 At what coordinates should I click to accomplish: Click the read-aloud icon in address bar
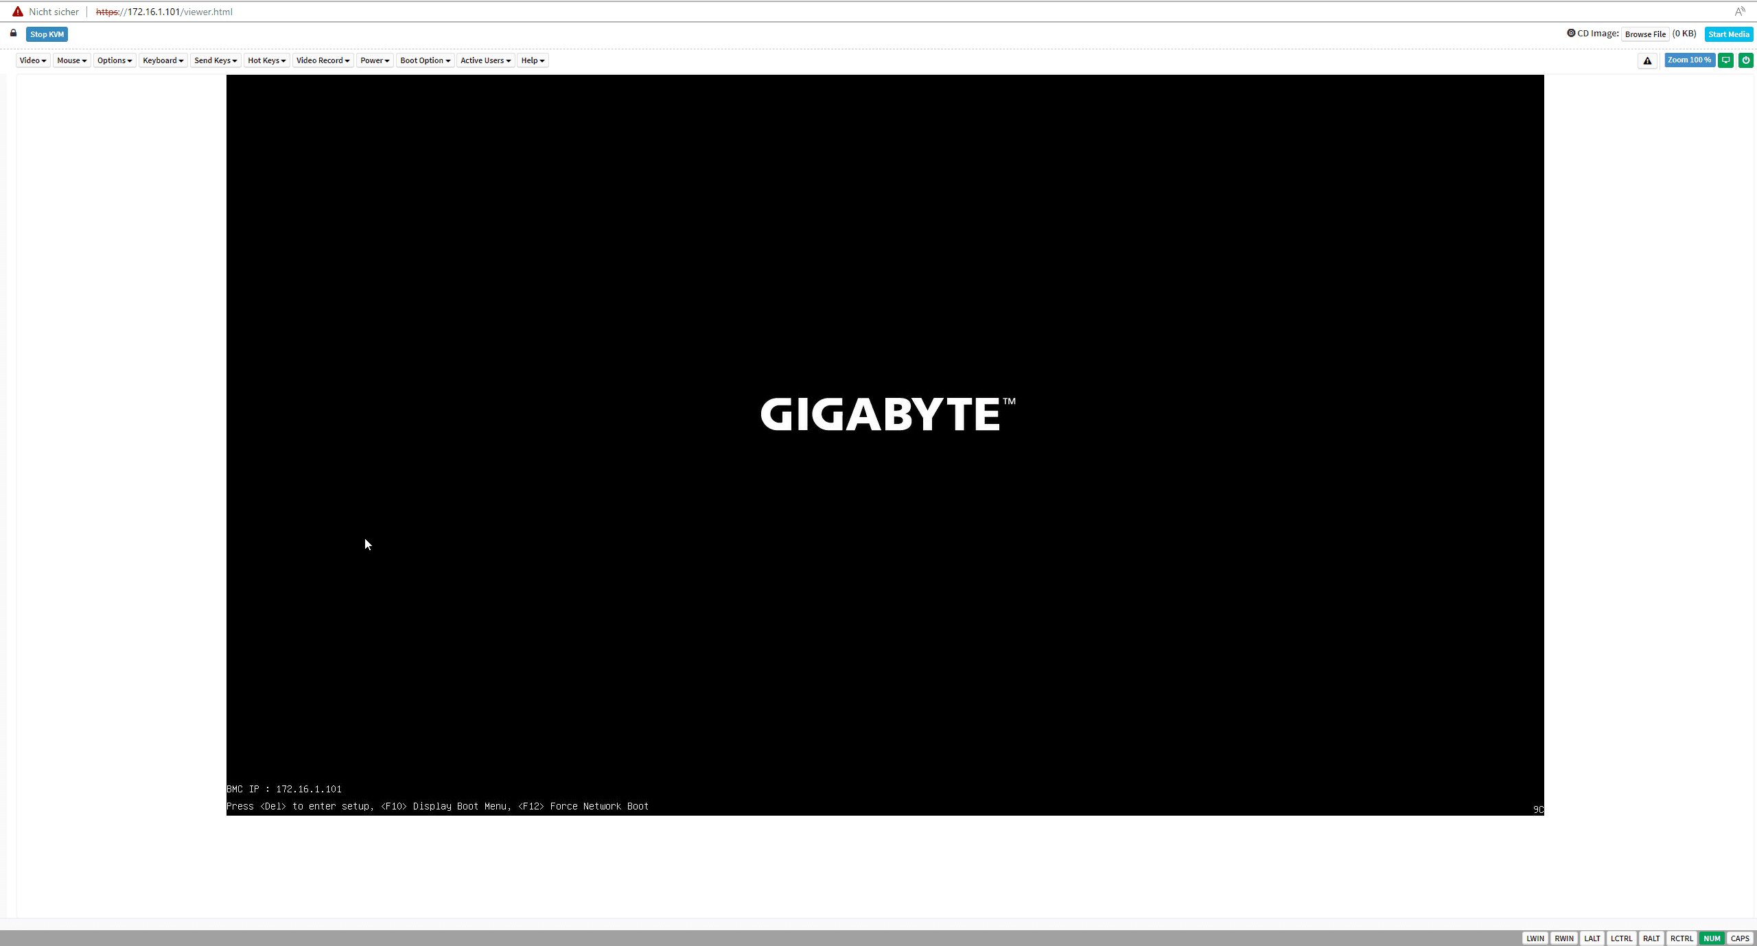[x=1739, y=12]
